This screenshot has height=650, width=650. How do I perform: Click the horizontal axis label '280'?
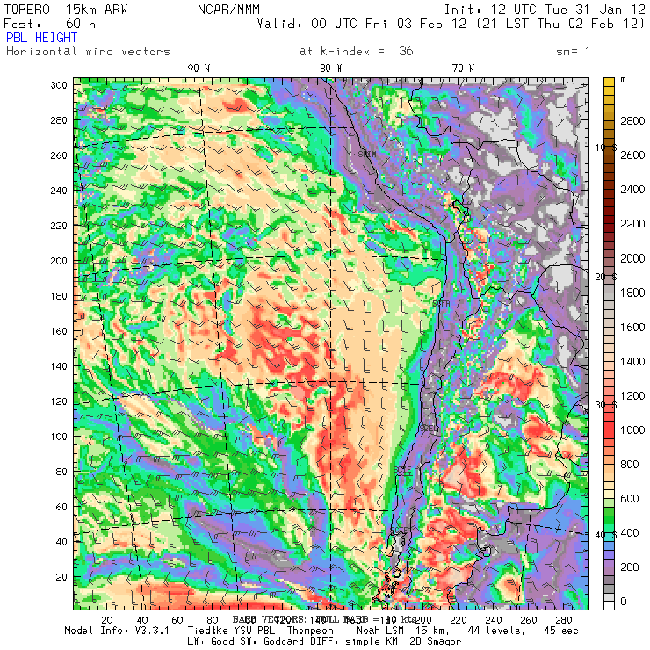(x=563, y=620)
